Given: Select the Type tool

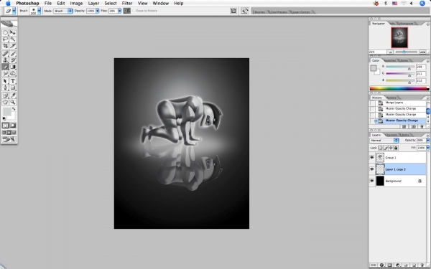Looking at the screenshot, I should pyautogui.click(x=13, y=81).
